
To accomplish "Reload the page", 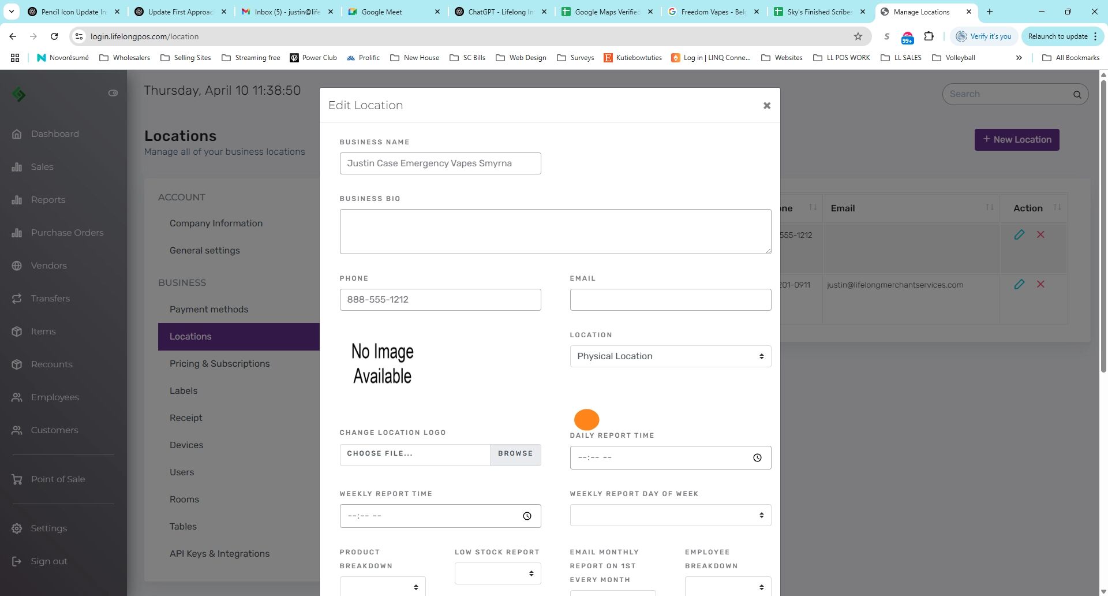I will point(54,36).
